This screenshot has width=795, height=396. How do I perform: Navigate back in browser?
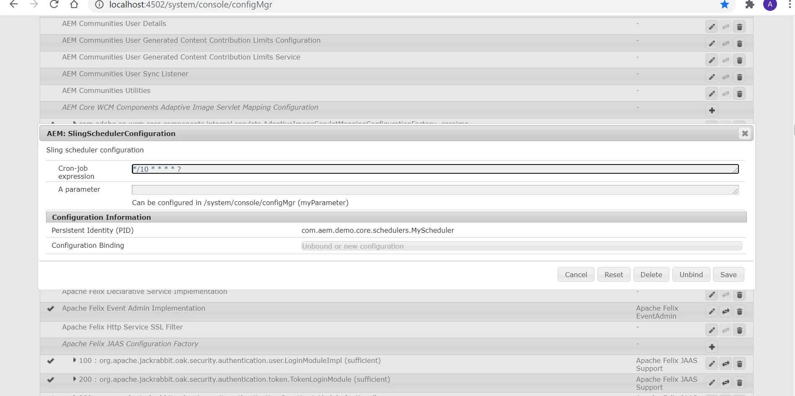coord(14,5)
